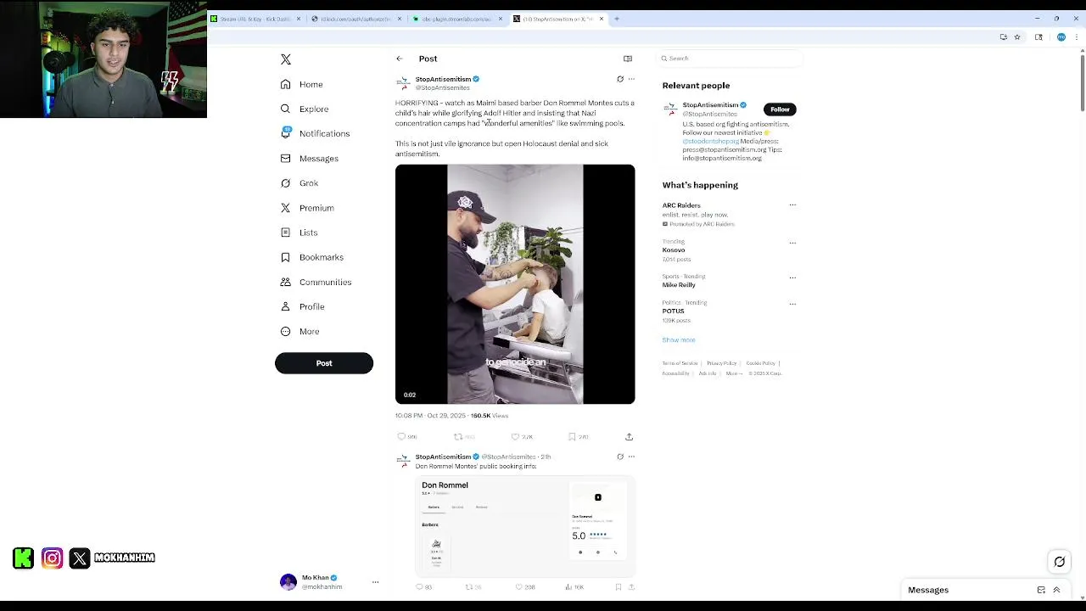
Task: Bookmark this page star icon
Action: point(1017,37)
